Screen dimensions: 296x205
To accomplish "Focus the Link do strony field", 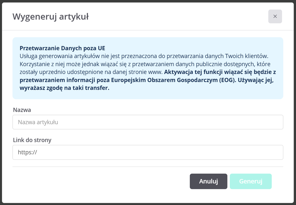I will pyautogui.click(x=148, y=152).
